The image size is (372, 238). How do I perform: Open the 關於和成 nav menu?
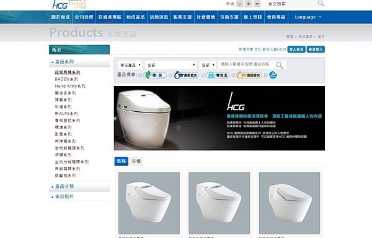click(x=61, y=17)
